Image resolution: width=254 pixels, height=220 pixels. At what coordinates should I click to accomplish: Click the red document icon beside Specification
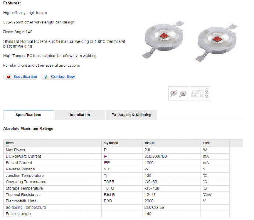[8, 77]
